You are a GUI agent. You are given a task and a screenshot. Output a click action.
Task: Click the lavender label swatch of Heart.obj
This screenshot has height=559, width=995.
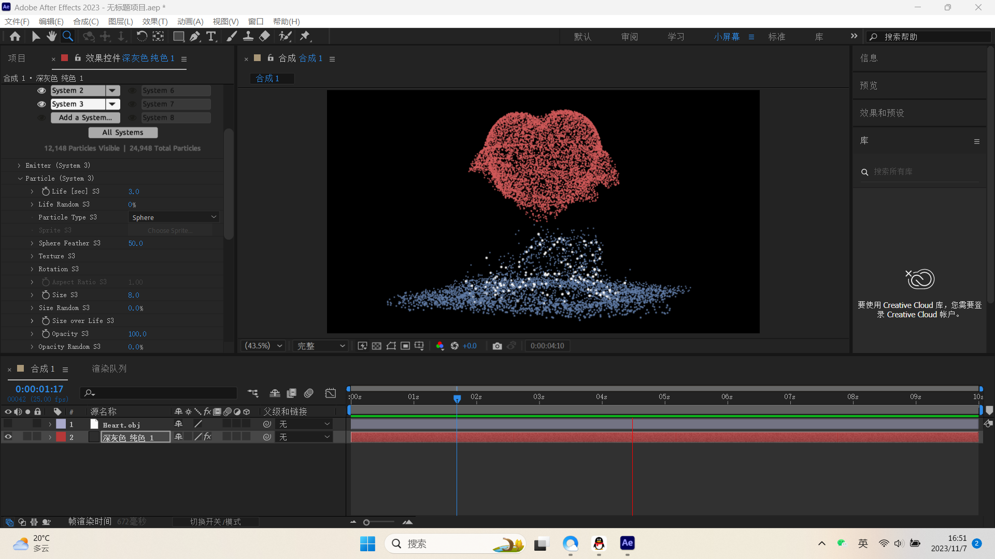(x=61, y=424)
